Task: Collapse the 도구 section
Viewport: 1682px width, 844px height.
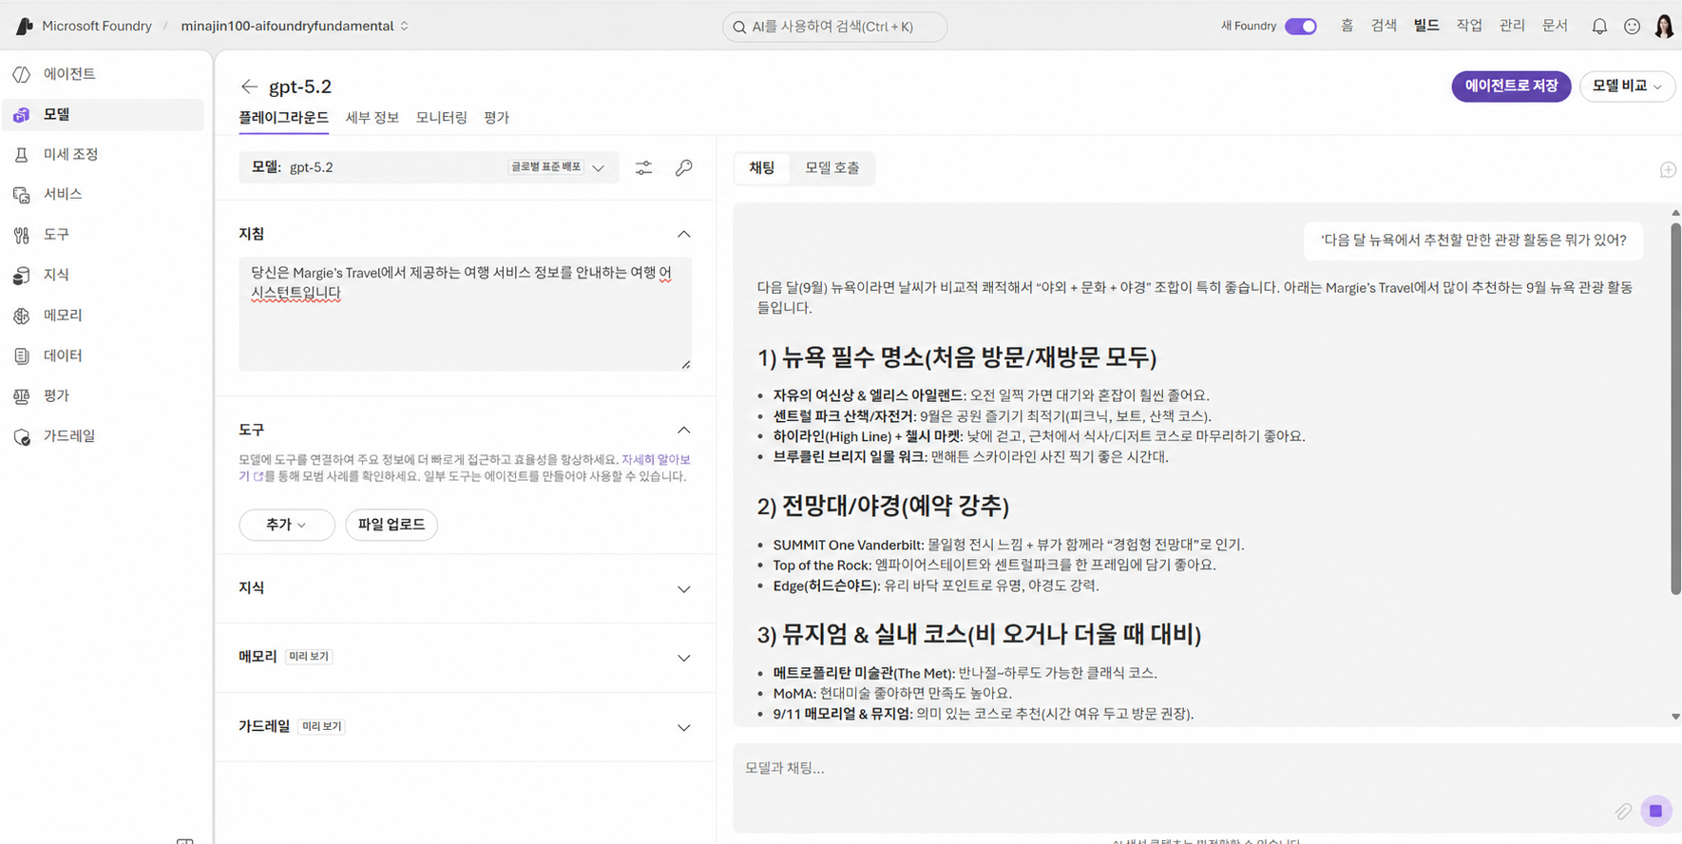Action: pyautogui.click(x=683, y=430)
